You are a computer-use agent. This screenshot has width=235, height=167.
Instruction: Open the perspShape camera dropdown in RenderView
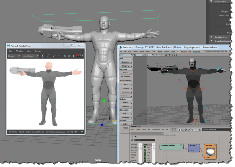31,56
